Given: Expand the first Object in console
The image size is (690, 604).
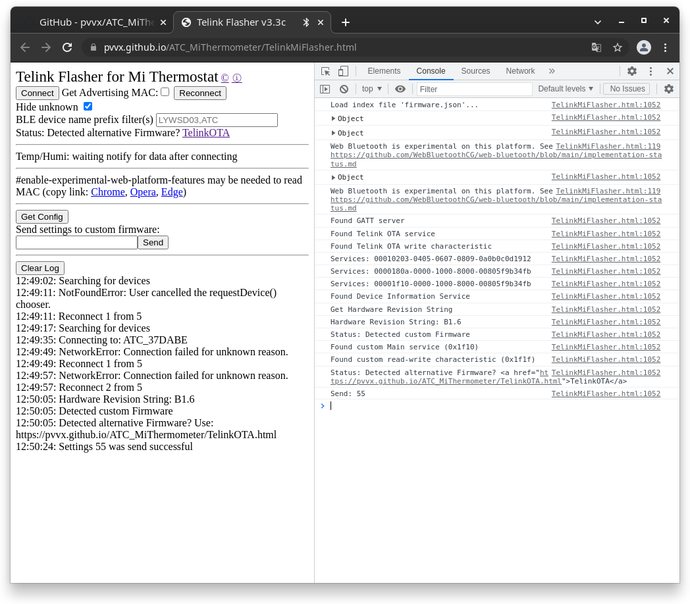Looking at the screenshot, I should point(333,119).
